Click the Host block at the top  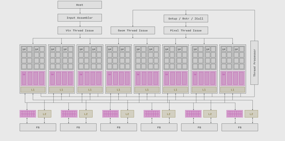pos(80,5)
